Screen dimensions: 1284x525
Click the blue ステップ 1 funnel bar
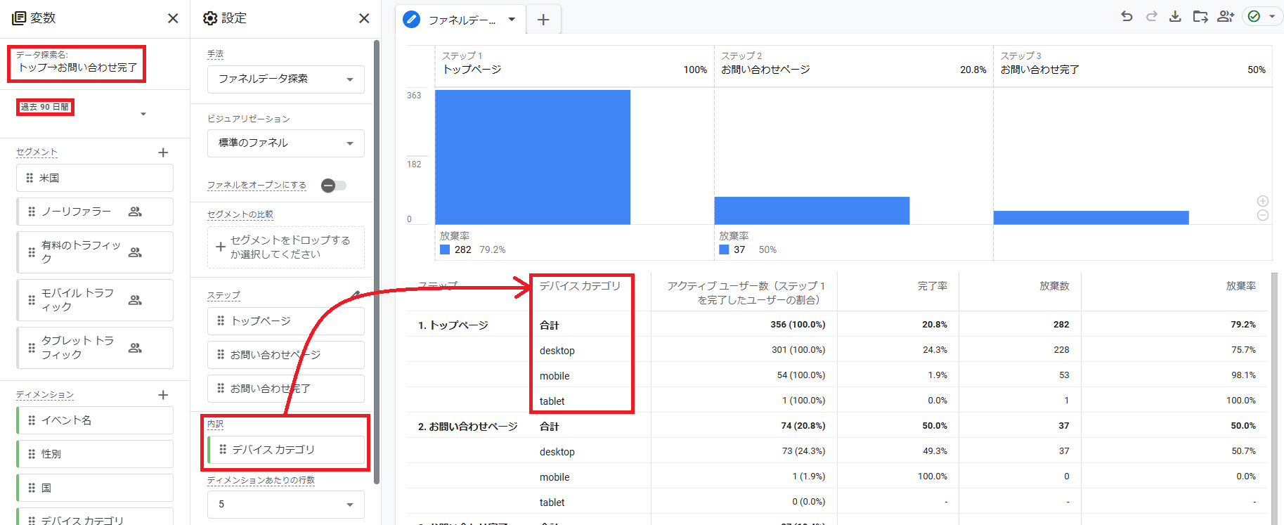pos(532,157)
